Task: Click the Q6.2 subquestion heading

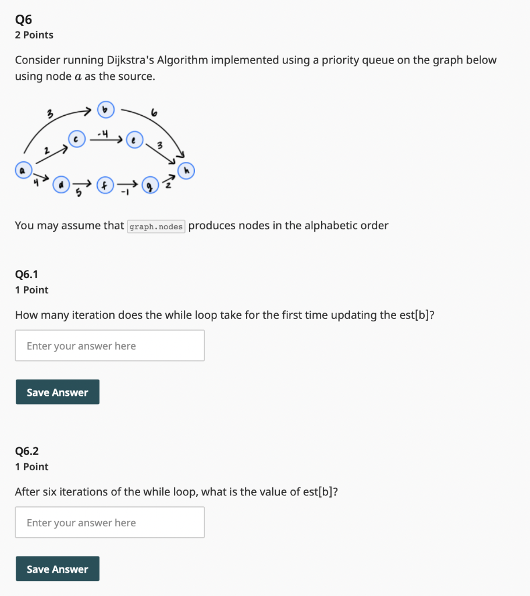Action: pos(27,451)
